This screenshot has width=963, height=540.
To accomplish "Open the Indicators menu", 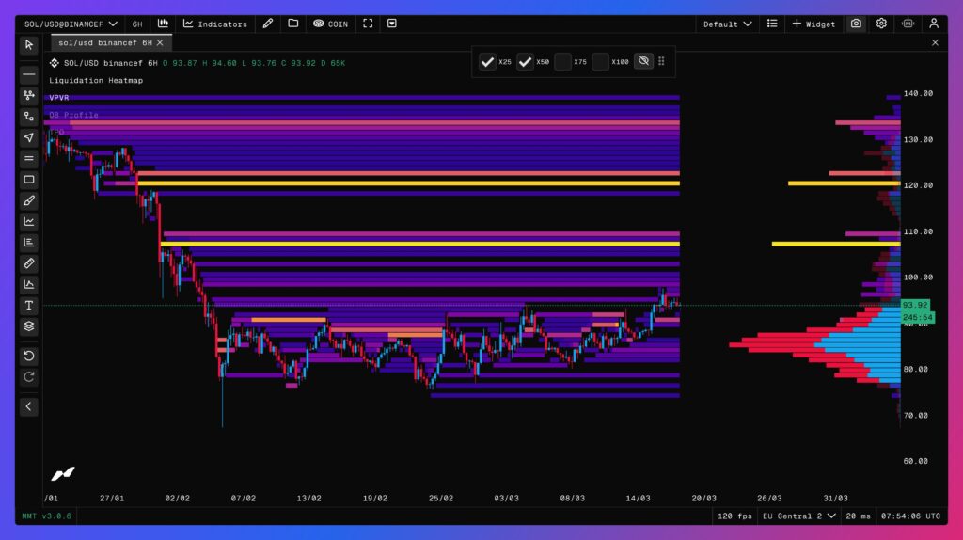I will (x=215, y=24).
